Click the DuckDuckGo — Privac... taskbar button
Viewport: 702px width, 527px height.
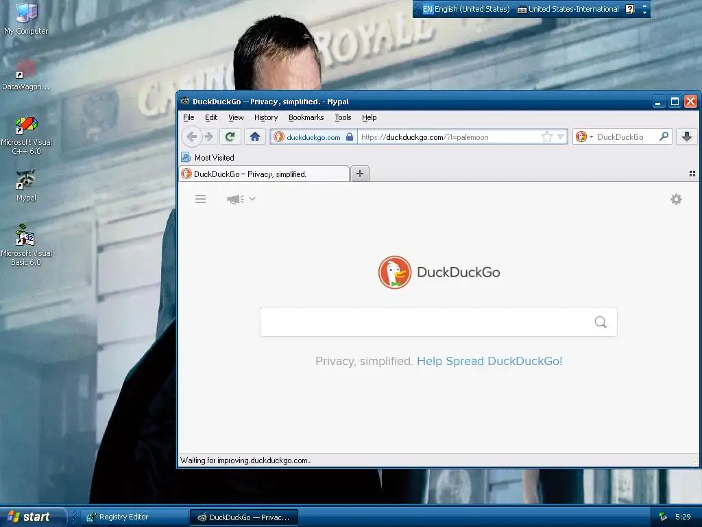point(245,517)
